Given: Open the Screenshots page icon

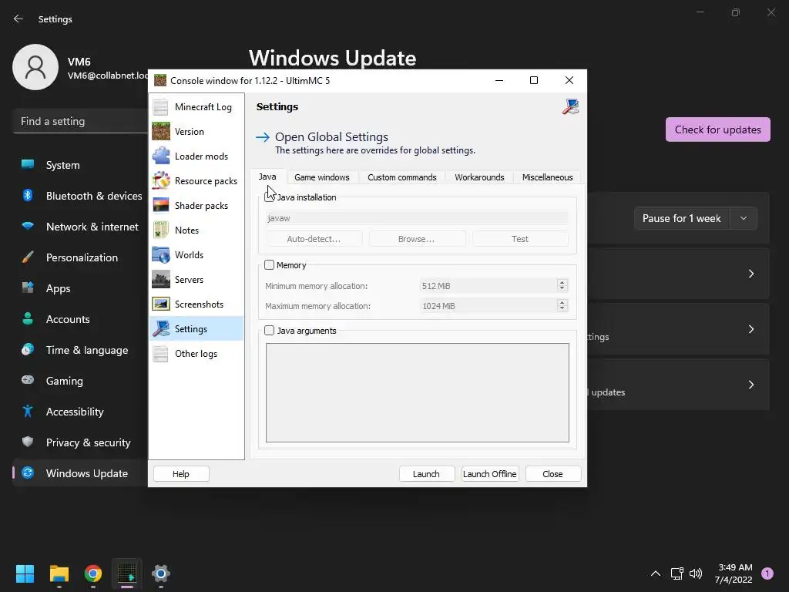Looking at the screenshot, I should [161, 304].
